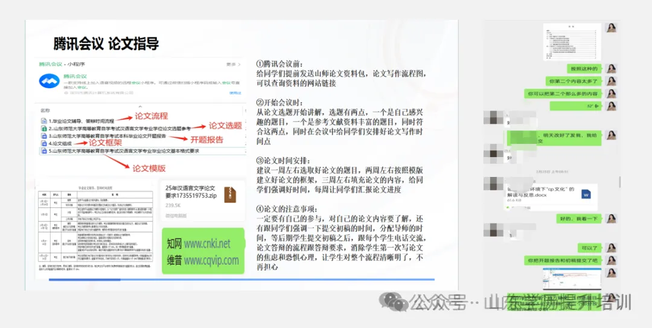This screenshot has height=328, width=652.
Task: Click the 明天改好了发我 chat bubble
Action: coord(555,138)
